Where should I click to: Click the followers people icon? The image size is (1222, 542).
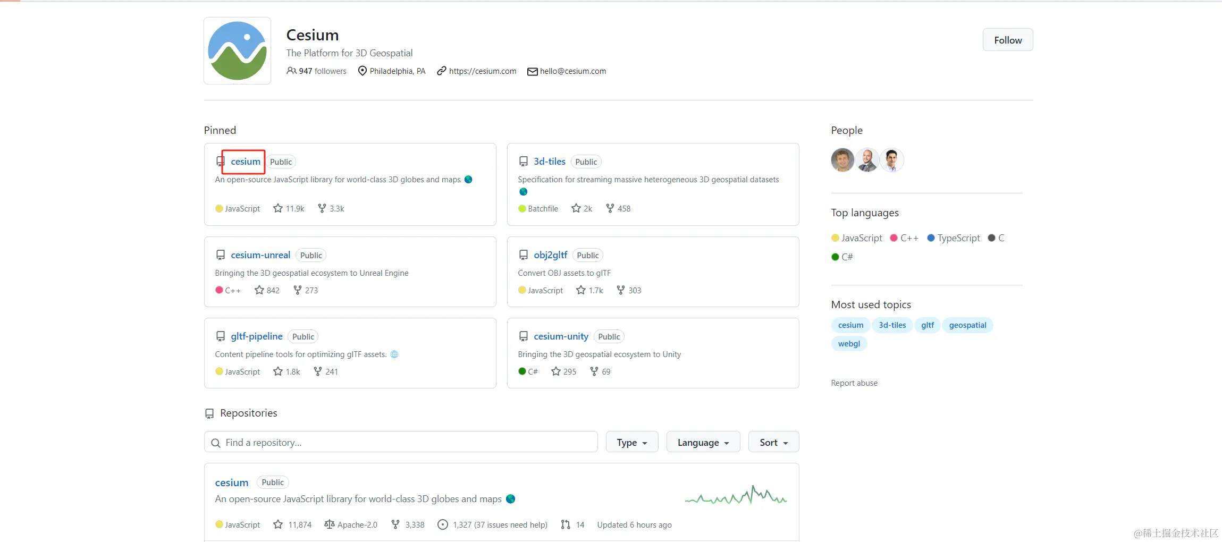(291, 71)
